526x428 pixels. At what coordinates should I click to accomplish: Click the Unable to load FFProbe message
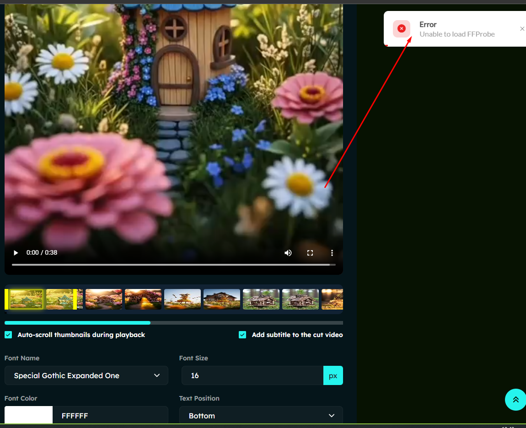tap(457, 34)
